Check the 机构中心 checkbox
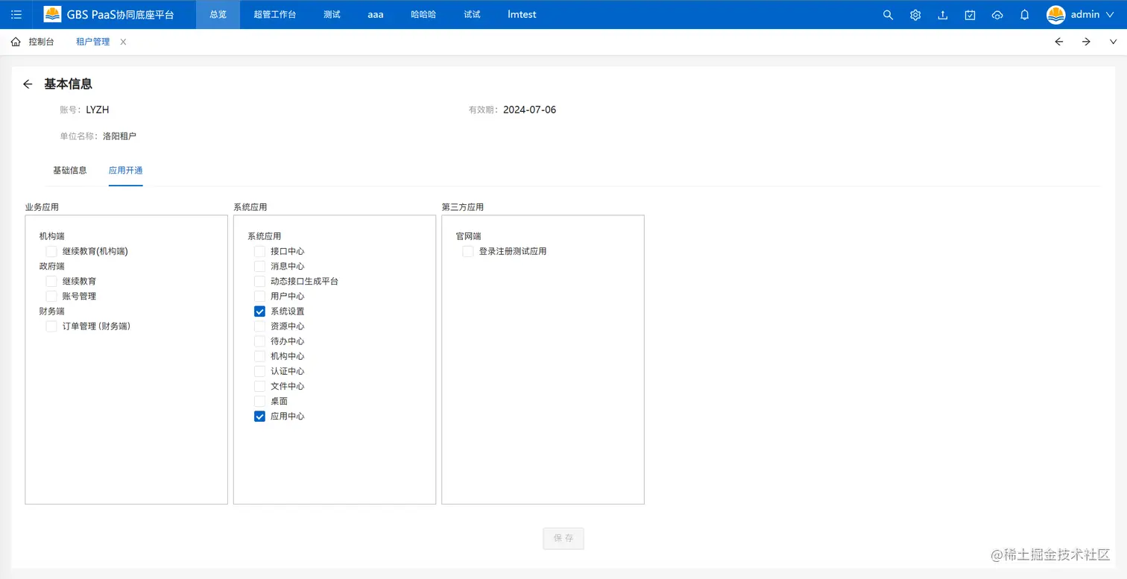Image resolution: width=1127 pixels, height=579 pixels. point(259,356)
